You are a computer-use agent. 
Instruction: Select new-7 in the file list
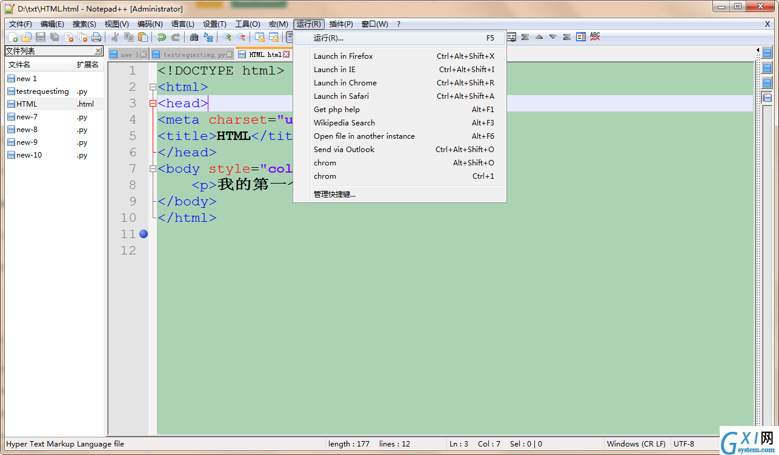54,117
